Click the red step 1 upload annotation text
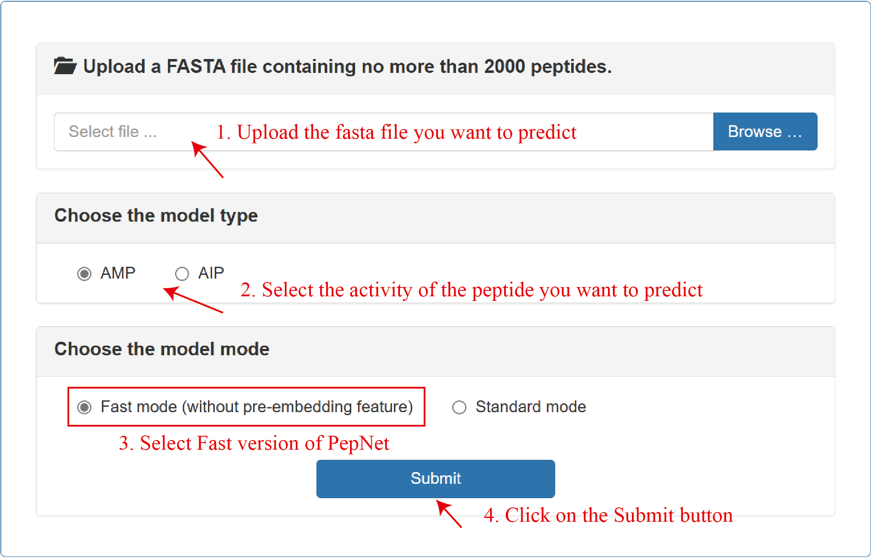Viewport: 872px width, 558px height. pos(396,132)
